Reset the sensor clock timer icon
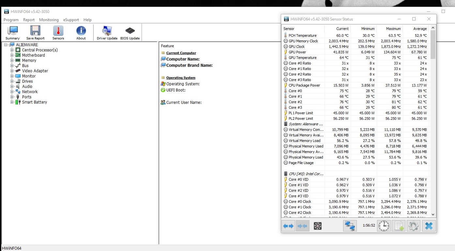 click(384, 226)
